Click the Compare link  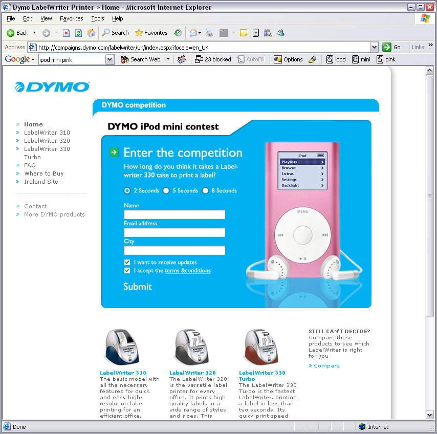click(326, 366)
